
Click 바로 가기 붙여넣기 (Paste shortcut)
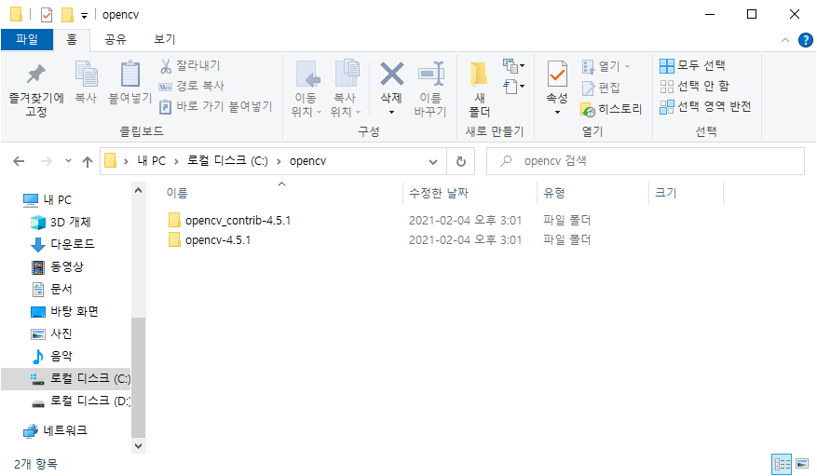click(x=216, y=106)
